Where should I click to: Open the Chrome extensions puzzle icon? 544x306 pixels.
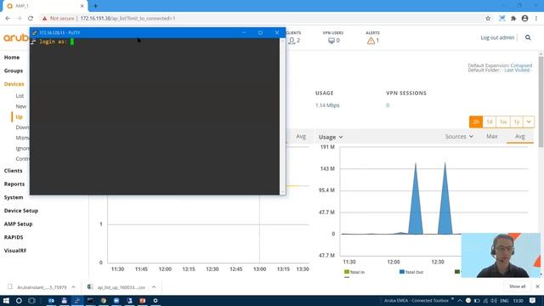(513, 19)
